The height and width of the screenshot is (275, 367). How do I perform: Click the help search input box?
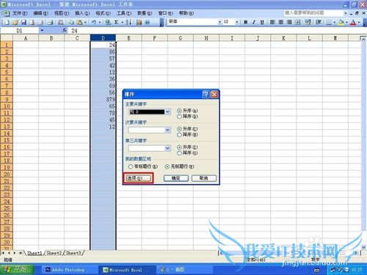pyautogui.click(x=313, y=12)
